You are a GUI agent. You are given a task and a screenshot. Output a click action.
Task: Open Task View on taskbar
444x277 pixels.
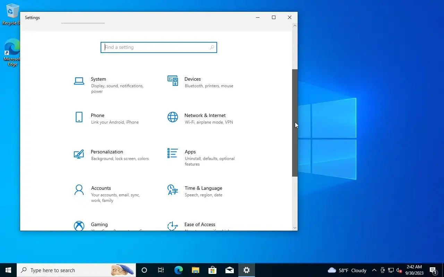[x=161, y=270]
